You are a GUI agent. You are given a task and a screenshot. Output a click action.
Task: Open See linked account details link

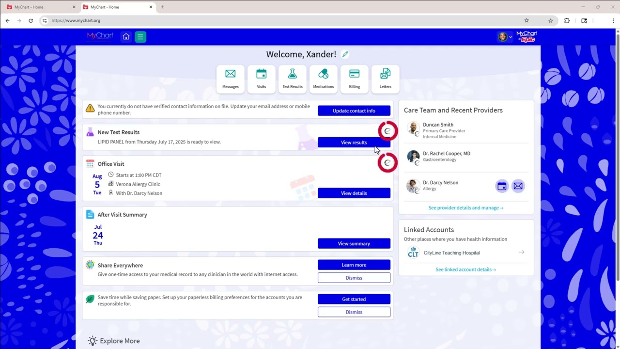pyautogui.click(x=466, y=270)
